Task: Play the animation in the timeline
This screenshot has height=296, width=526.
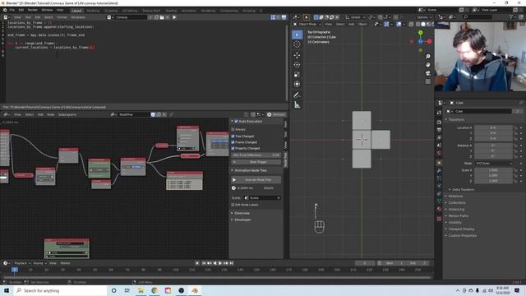Action: [x=220, y=263]
